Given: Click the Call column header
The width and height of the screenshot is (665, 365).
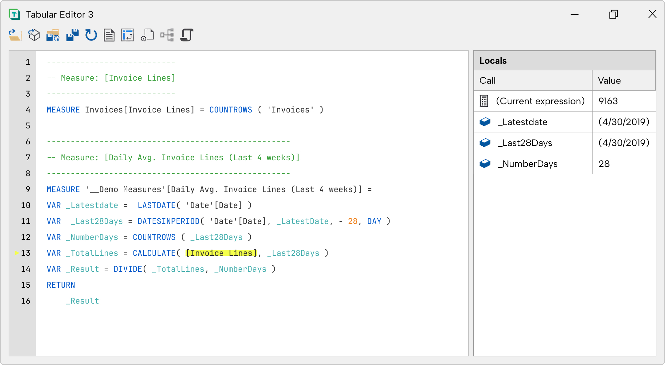Looking at the screenshot, I should tap(533, 80).
